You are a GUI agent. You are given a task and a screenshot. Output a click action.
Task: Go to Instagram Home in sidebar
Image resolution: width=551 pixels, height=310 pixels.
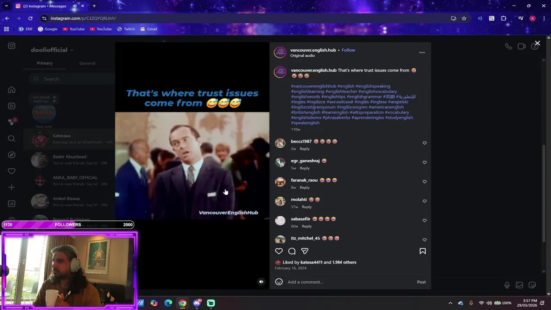pos(12,90)
